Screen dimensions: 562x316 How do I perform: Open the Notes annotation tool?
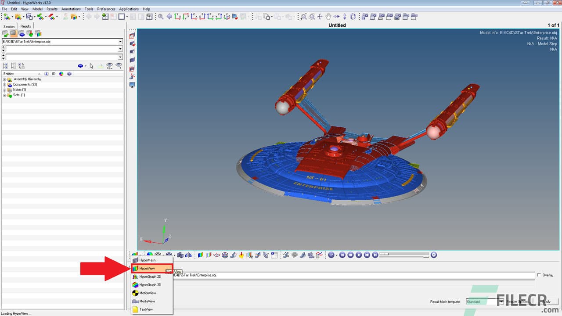click(295, 255)
